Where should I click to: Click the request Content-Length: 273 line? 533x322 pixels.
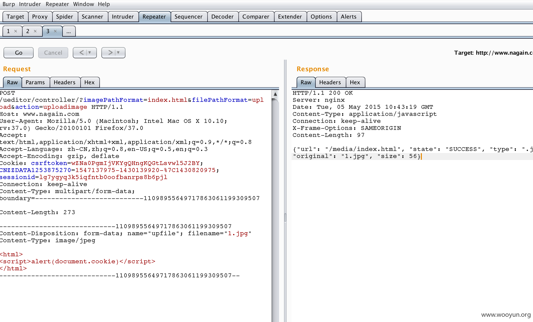[38, 212]
